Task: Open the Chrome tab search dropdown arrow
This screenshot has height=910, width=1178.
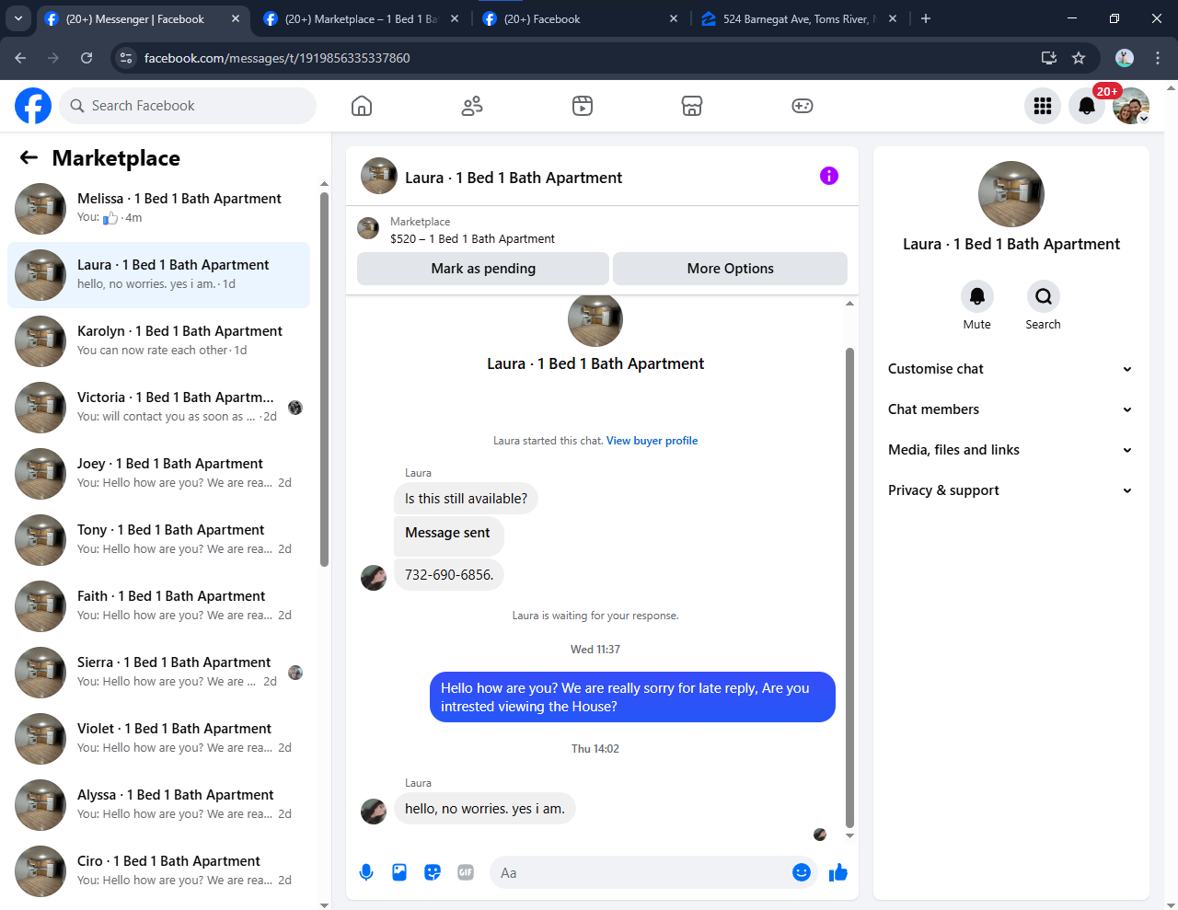Action: 18,18
